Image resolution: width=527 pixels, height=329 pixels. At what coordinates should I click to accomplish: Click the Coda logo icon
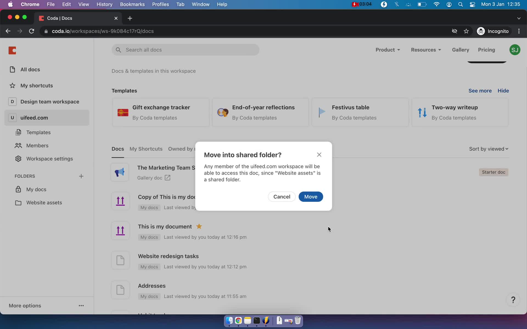pos(12,50)
